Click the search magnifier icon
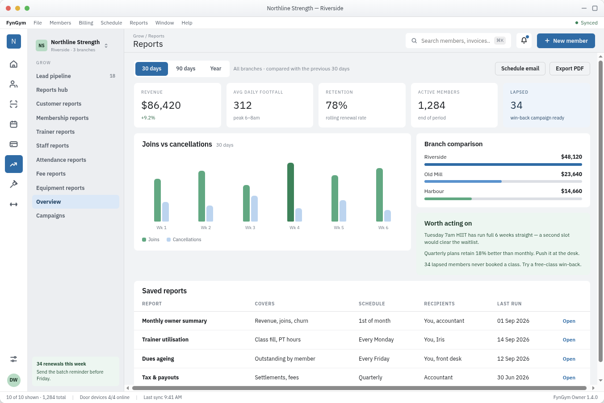The height and width of the screenshot is (403, 604). point(414,41)
